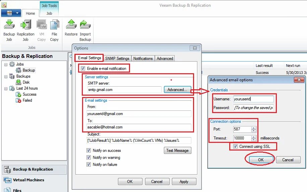Open the Home ribbon tab
The image size is (307, 192).
click(x=30, y=13)
